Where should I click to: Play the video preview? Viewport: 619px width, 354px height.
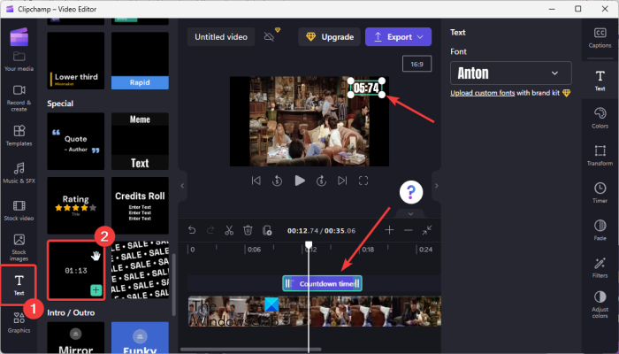click(x=300, y=181)
